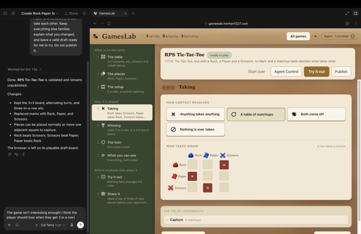
Task: Toggle the chat sidebar panel icon
Action: click(x=5, y=13)
